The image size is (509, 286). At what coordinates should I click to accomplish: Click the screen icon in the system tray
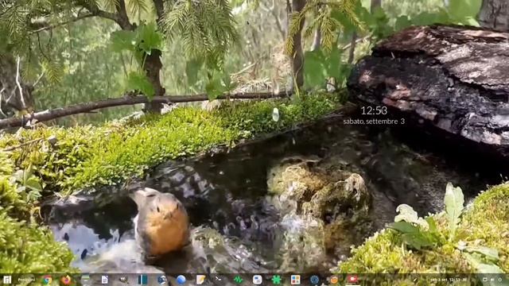coord(484,280)
